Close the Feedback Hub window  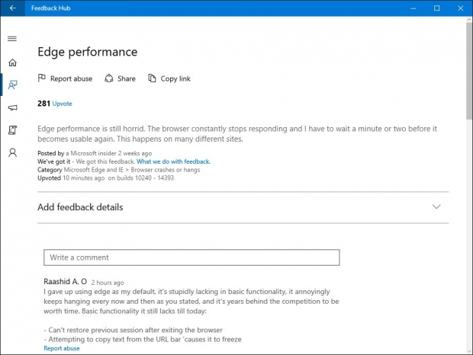click(460, 8)
